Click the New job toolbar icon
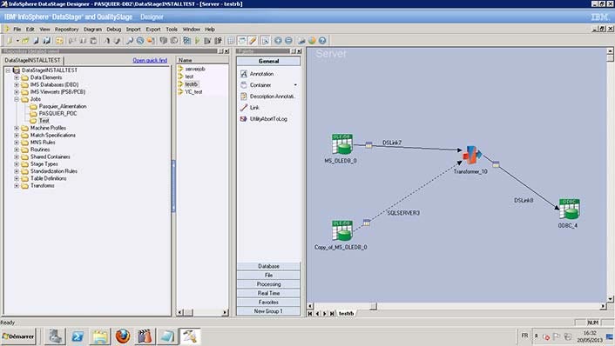Image resolution: width=615 pixels, height=346 pixels. 10,40
